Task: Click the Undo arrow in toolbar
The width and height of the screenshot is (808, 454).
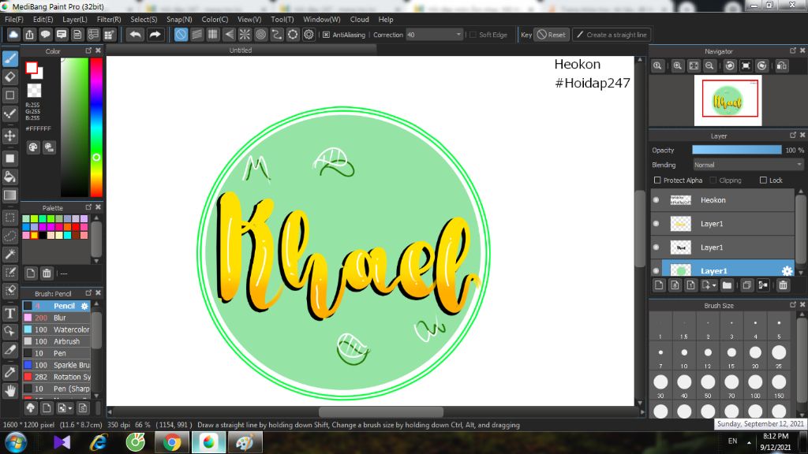Action: coord(135,35)
